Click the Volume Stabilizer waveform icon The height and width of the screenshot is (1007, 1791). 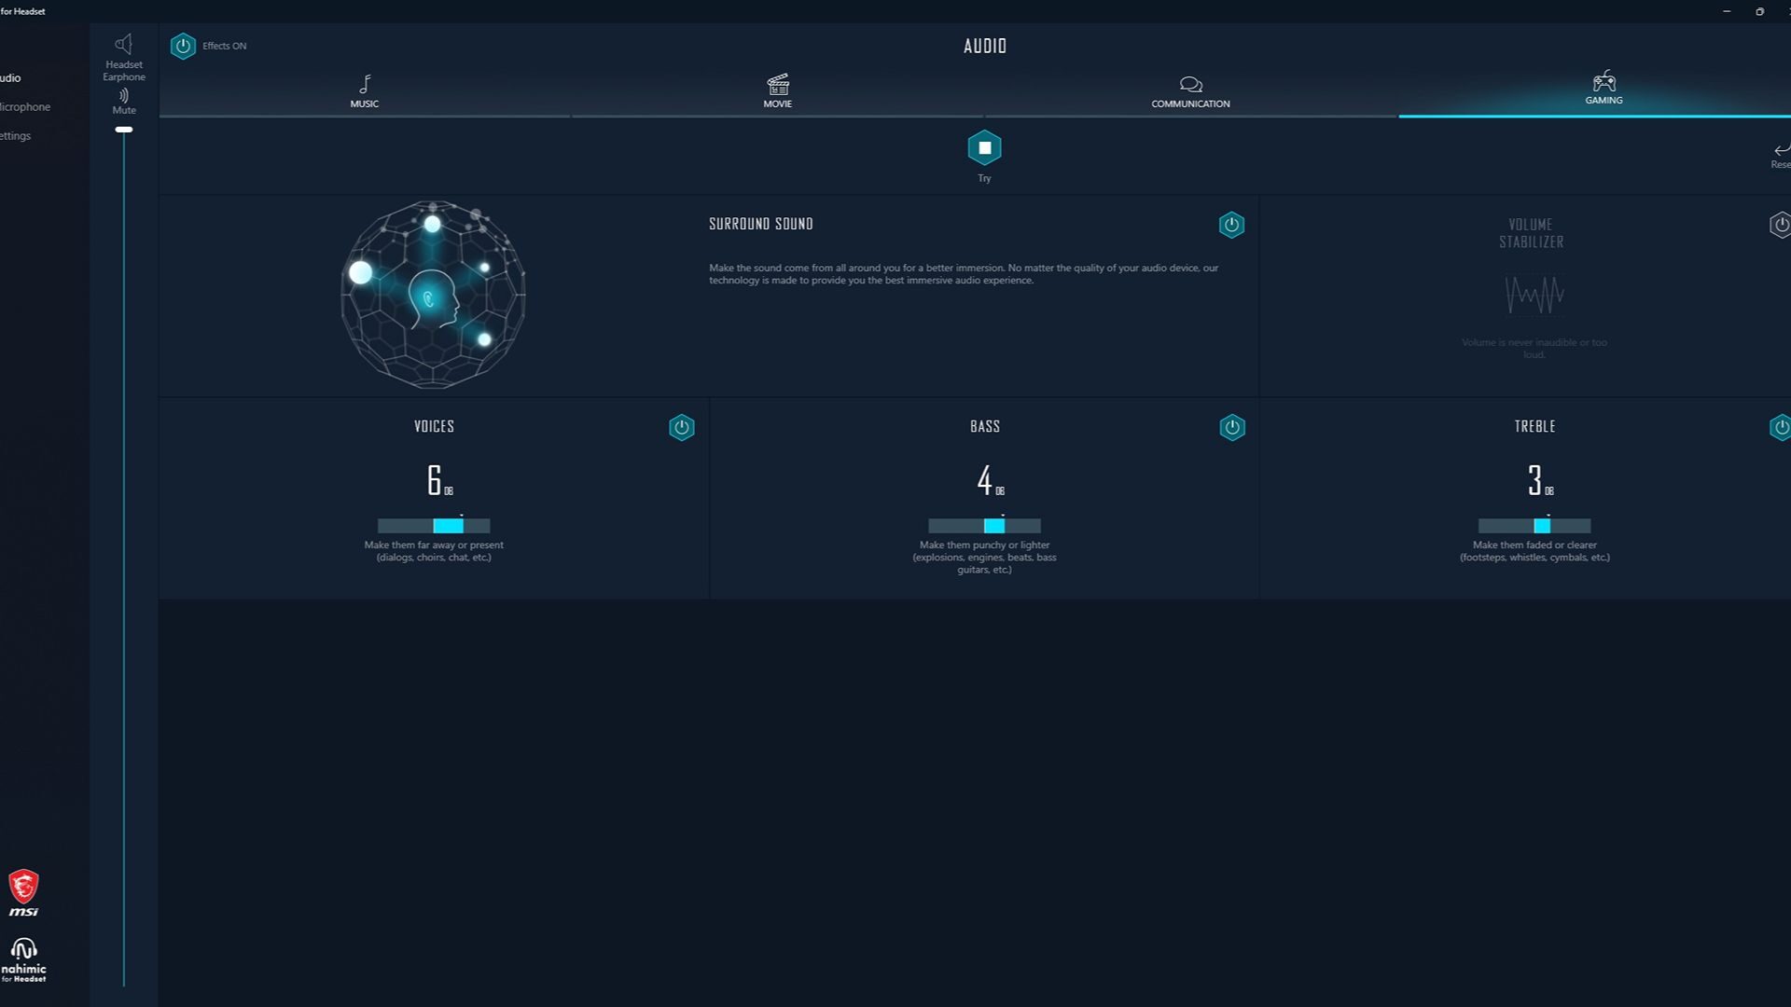pos(1534,295)
